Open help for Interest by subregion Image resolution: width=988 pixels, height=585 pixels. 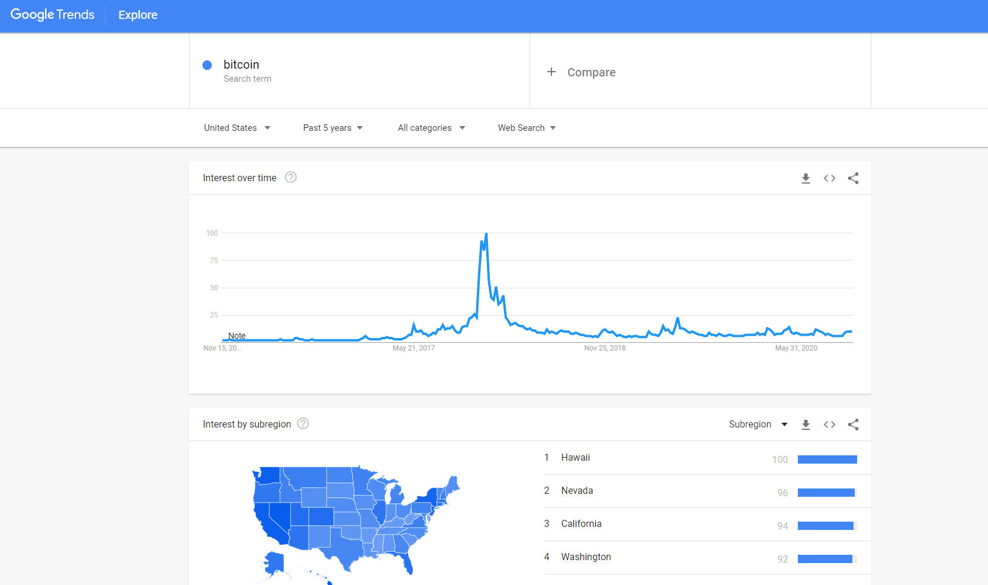(303, 423)
